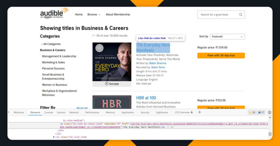Click Regular price ₹703.00 text
280x146 pixels.
tap(211, 100)
